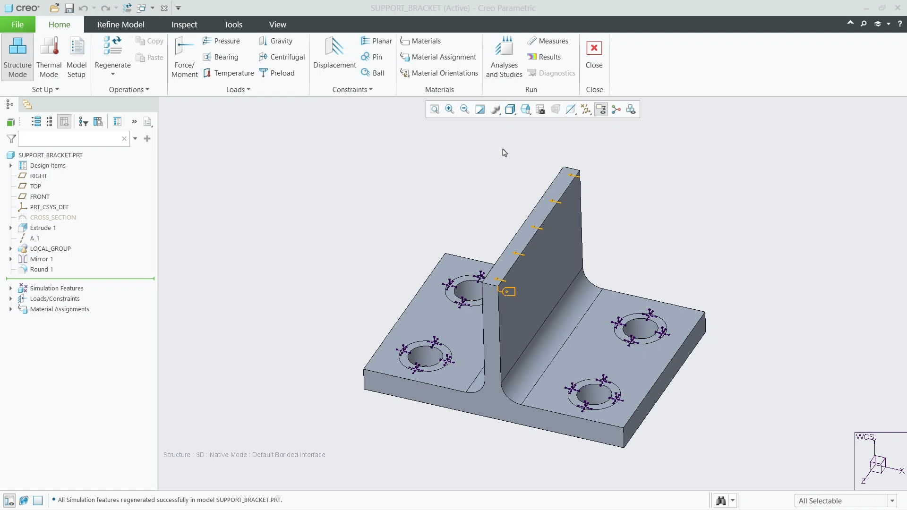The height and width of the screenshot is (510, 907).
Task: Open the File menu
Action: click(x=17, y=25)
